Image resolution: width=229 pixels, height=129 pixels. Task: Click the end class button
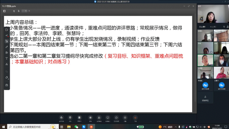(x=135, y=118)
